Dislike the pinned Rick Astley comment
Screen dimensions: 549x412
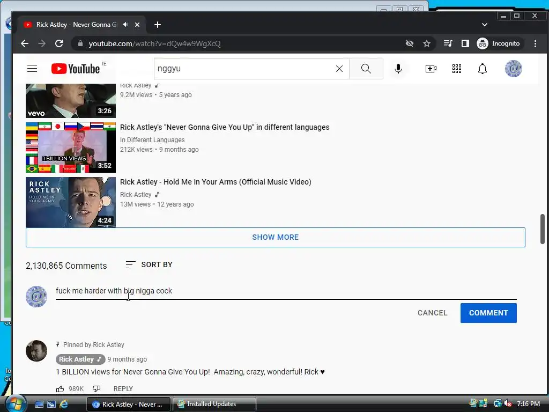point(97,389)
